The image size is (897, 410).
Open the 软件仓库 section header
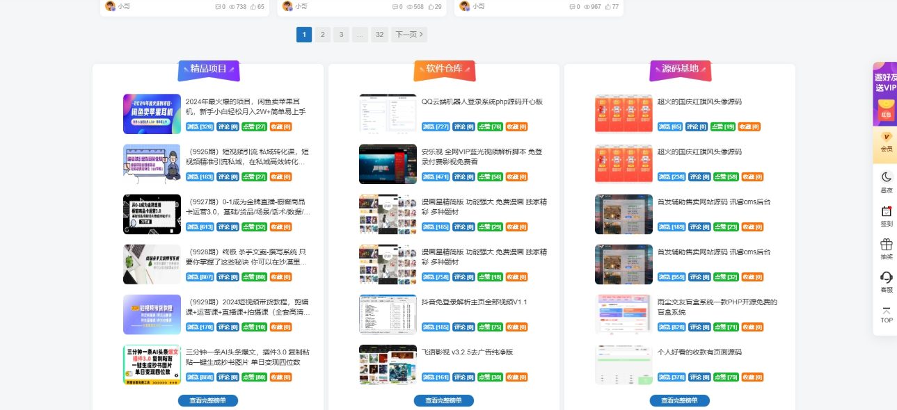(x=444, y=69)
